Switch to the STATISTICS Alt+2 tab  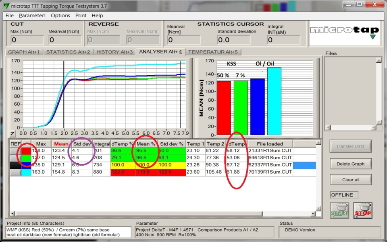[x=68, y=52]
